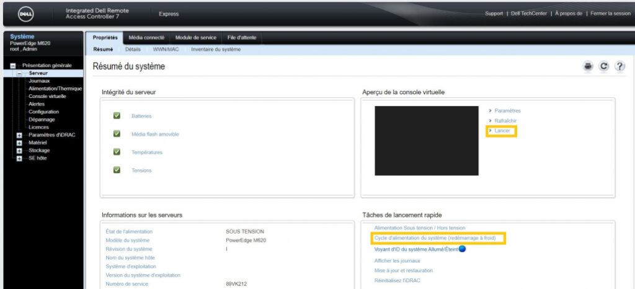Open the help question mark icon
Screen dimensions: 635x289
tap(619, 66)
